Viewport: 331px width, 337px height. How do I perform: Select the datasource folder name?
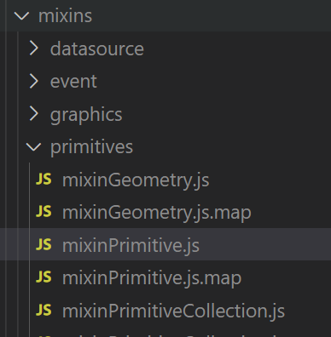(97, 49)
